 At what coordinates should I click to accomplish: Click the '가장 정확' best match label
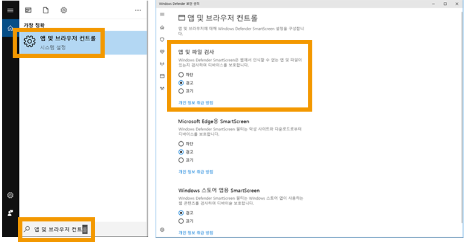34,25
